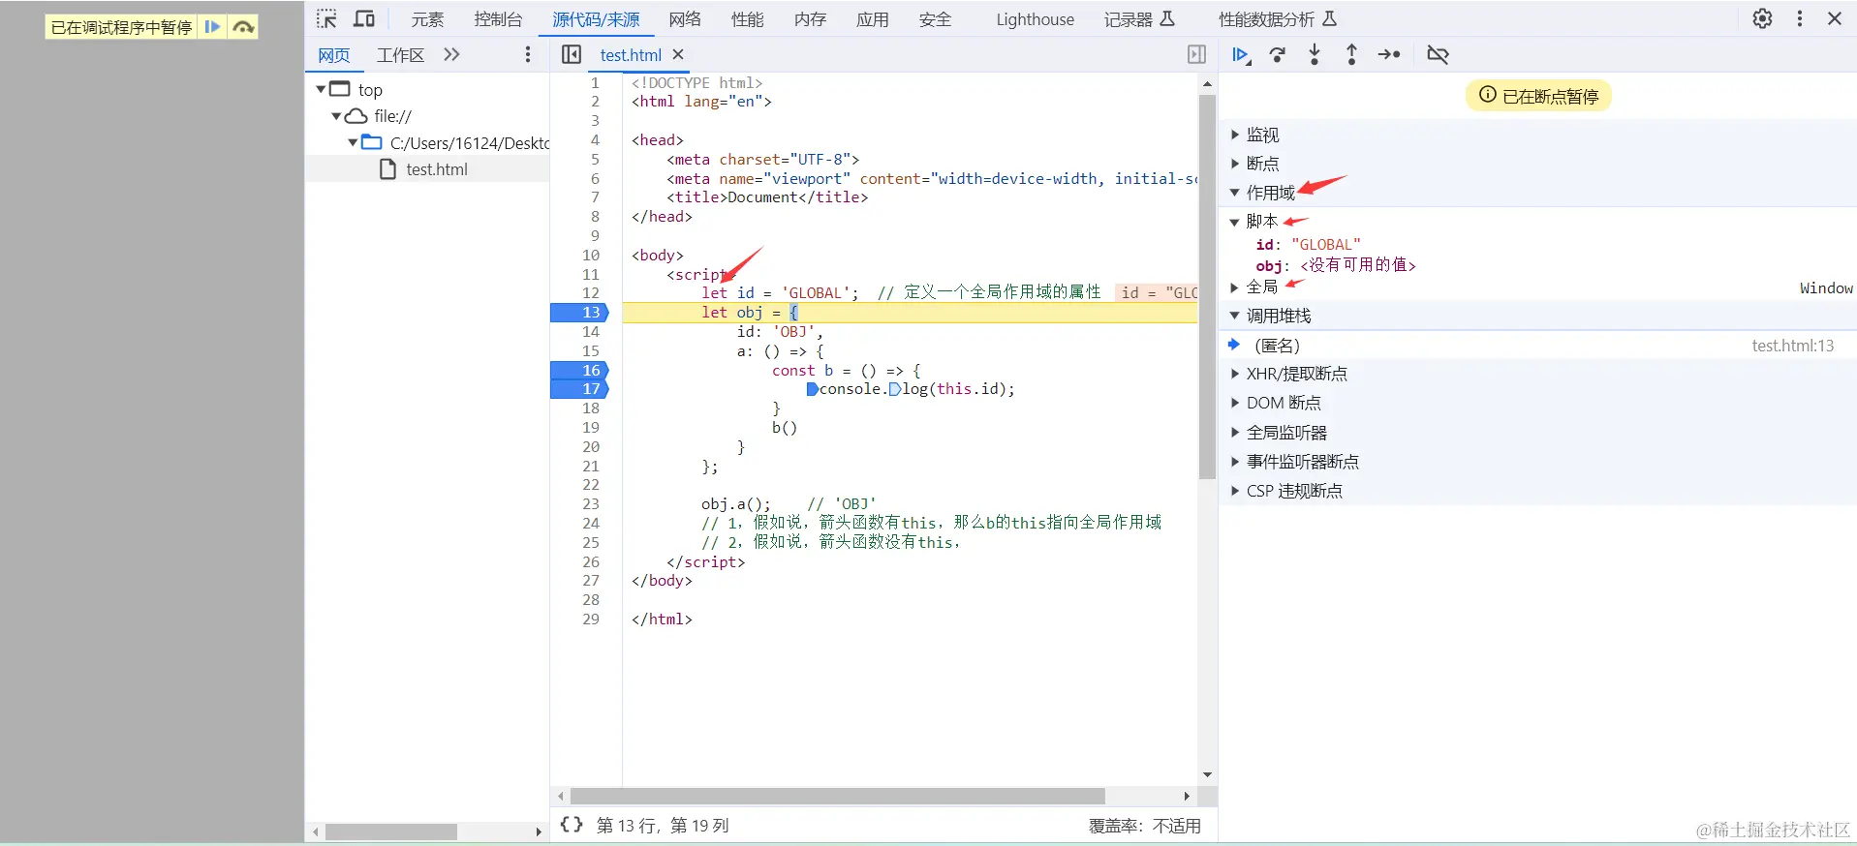Toggle the file navigator sidebar
The height and width of the screenshot is (846, 1857).
pos(572,55)
